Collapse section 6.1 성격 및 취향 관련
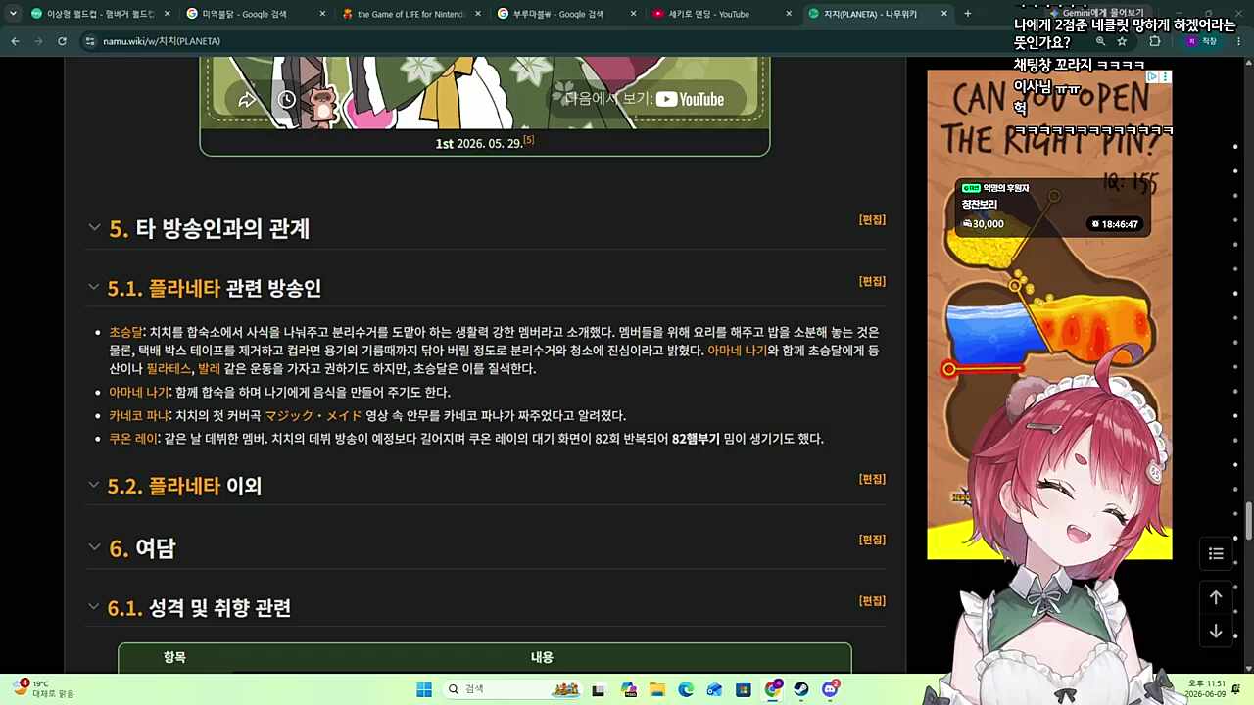Screen dimensions: 1254x705 tap(93, 607)
